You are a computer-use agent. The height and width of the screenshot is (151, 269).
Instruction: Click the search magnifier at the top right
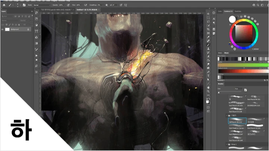(x=258, y=5)
